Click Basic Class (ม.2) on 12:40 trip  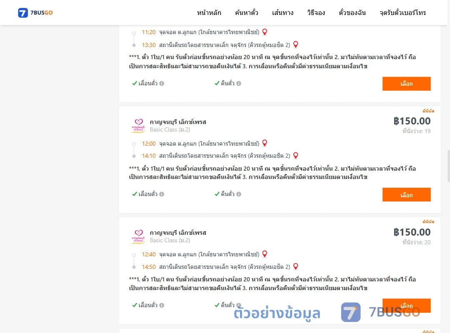tap(170, 240)
